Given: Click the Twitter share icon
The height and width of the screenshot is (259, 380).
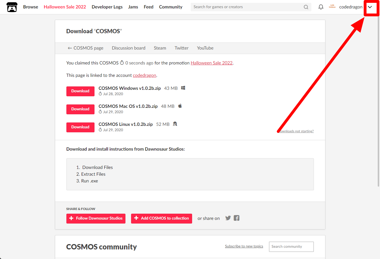Looking at the screenshot, I should click(x=228, y=218).
